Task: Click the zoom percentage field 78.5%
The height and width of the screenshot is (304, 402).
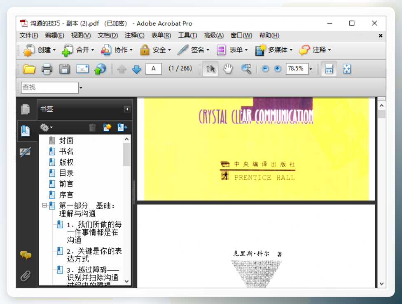Action: point(297,69)
